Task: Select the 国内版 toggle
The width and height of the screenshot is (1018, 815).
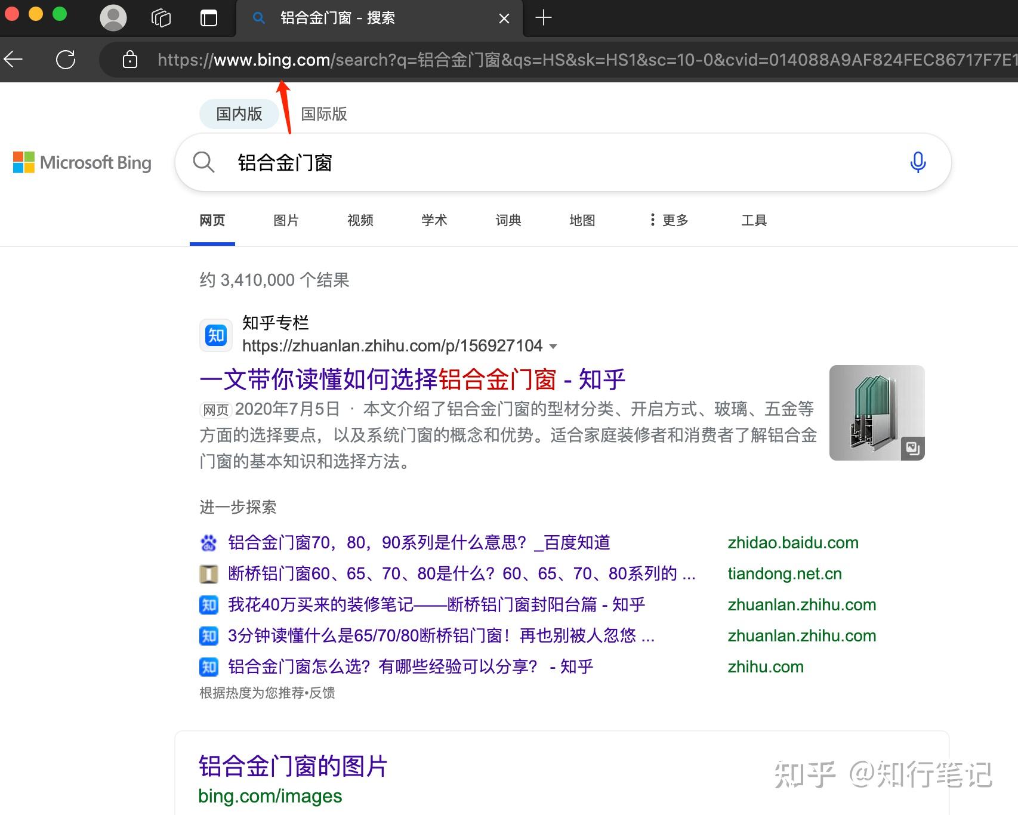Action: (x=239, y=114)
